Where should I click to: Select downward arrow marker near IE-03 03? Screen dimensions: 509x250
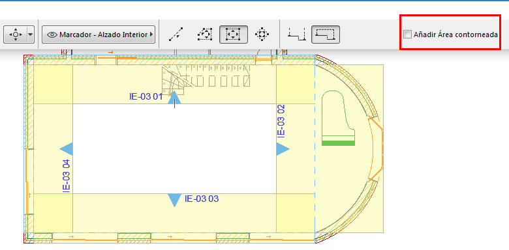click(x=175, y=201)
